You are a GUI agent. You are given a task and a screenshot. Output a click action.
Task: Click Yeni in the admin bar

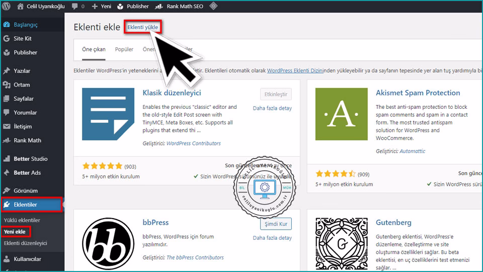point(106,6)
